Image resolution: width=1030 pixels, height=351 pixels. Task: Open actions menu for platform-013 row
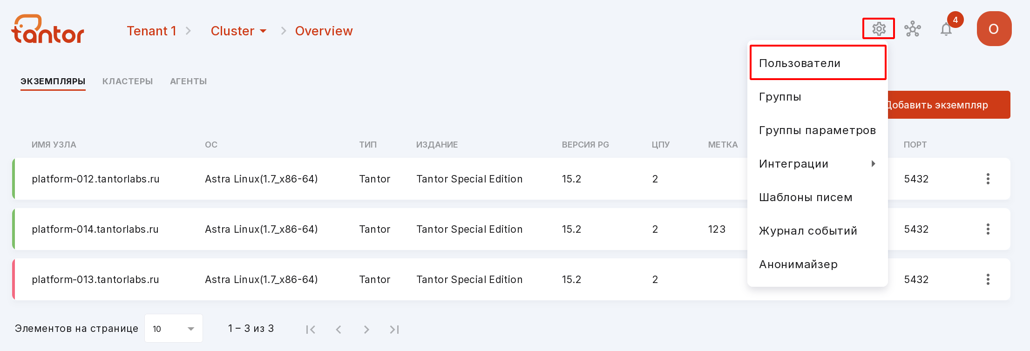[988, 279]
